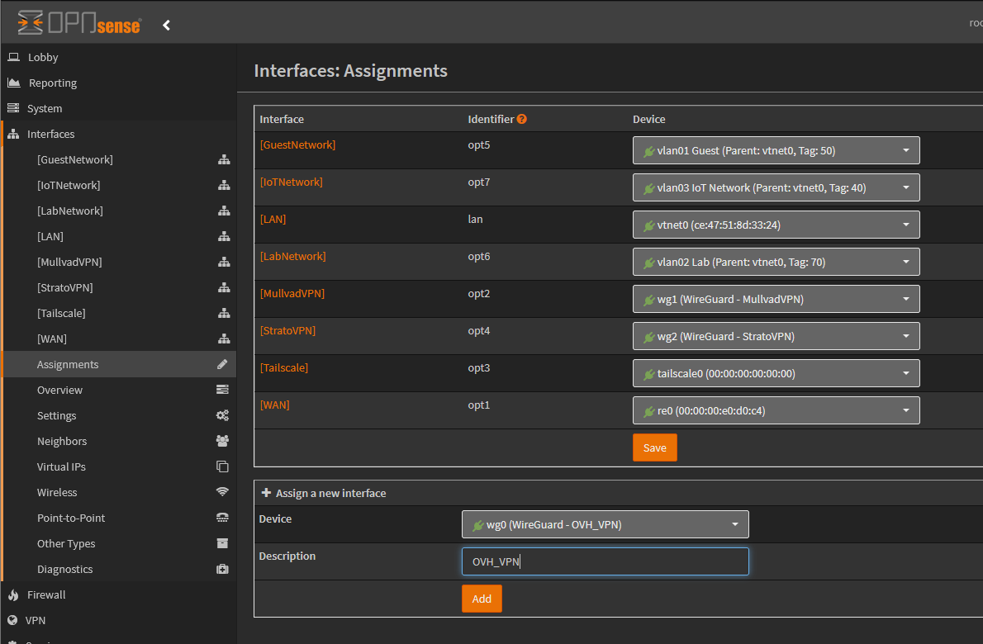This screenshot has height=644, width=983.
Task: Open the new interface wg0 Device dropdown
Action: coord(605,524)
